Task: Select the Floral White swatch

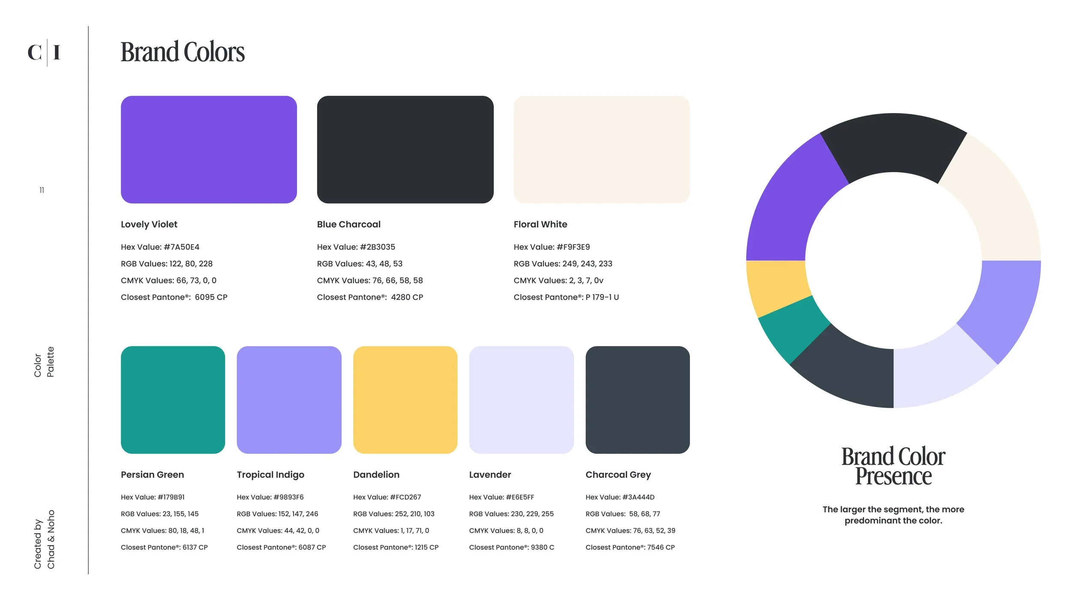Action: point(602,149)
